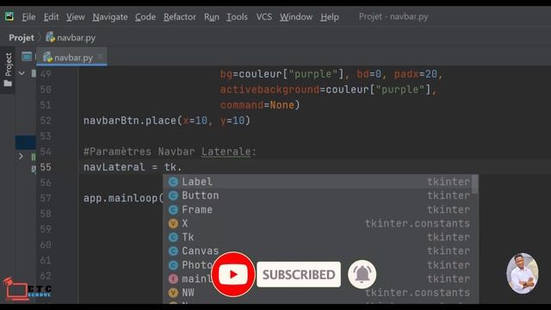The width and height of the screenshot is (551, 310).
Task: Open the File menu
Action: pos(28,17)
